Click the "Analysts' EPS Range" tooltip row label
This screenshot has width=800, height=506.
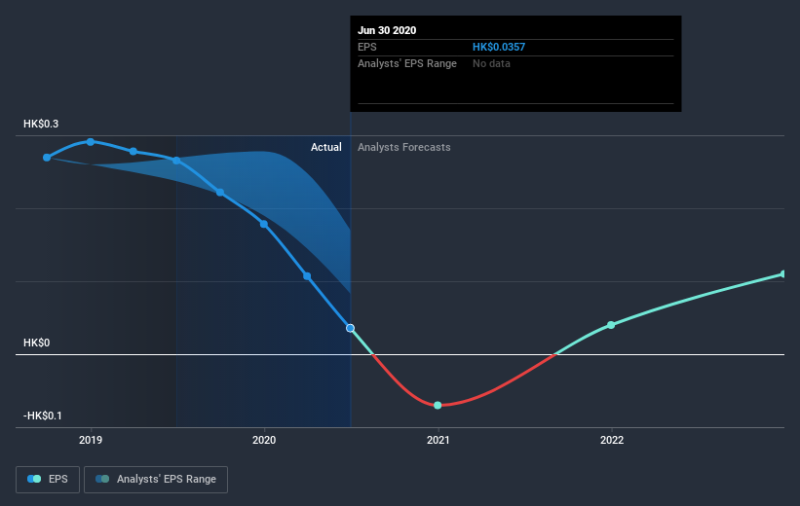(x=407, y=63)
